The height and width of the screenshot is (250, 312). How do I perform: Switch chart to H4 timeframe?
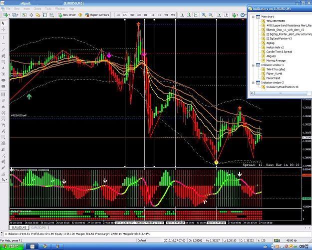point(152,15)
